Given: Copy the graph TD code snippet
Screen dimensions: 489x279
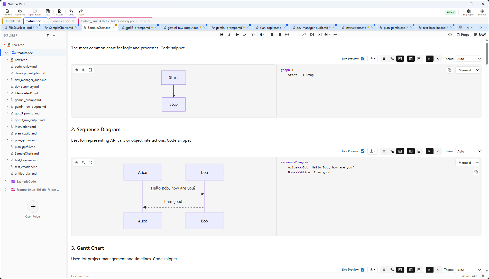Looking at the screenshot, I should tap(450, 70).
